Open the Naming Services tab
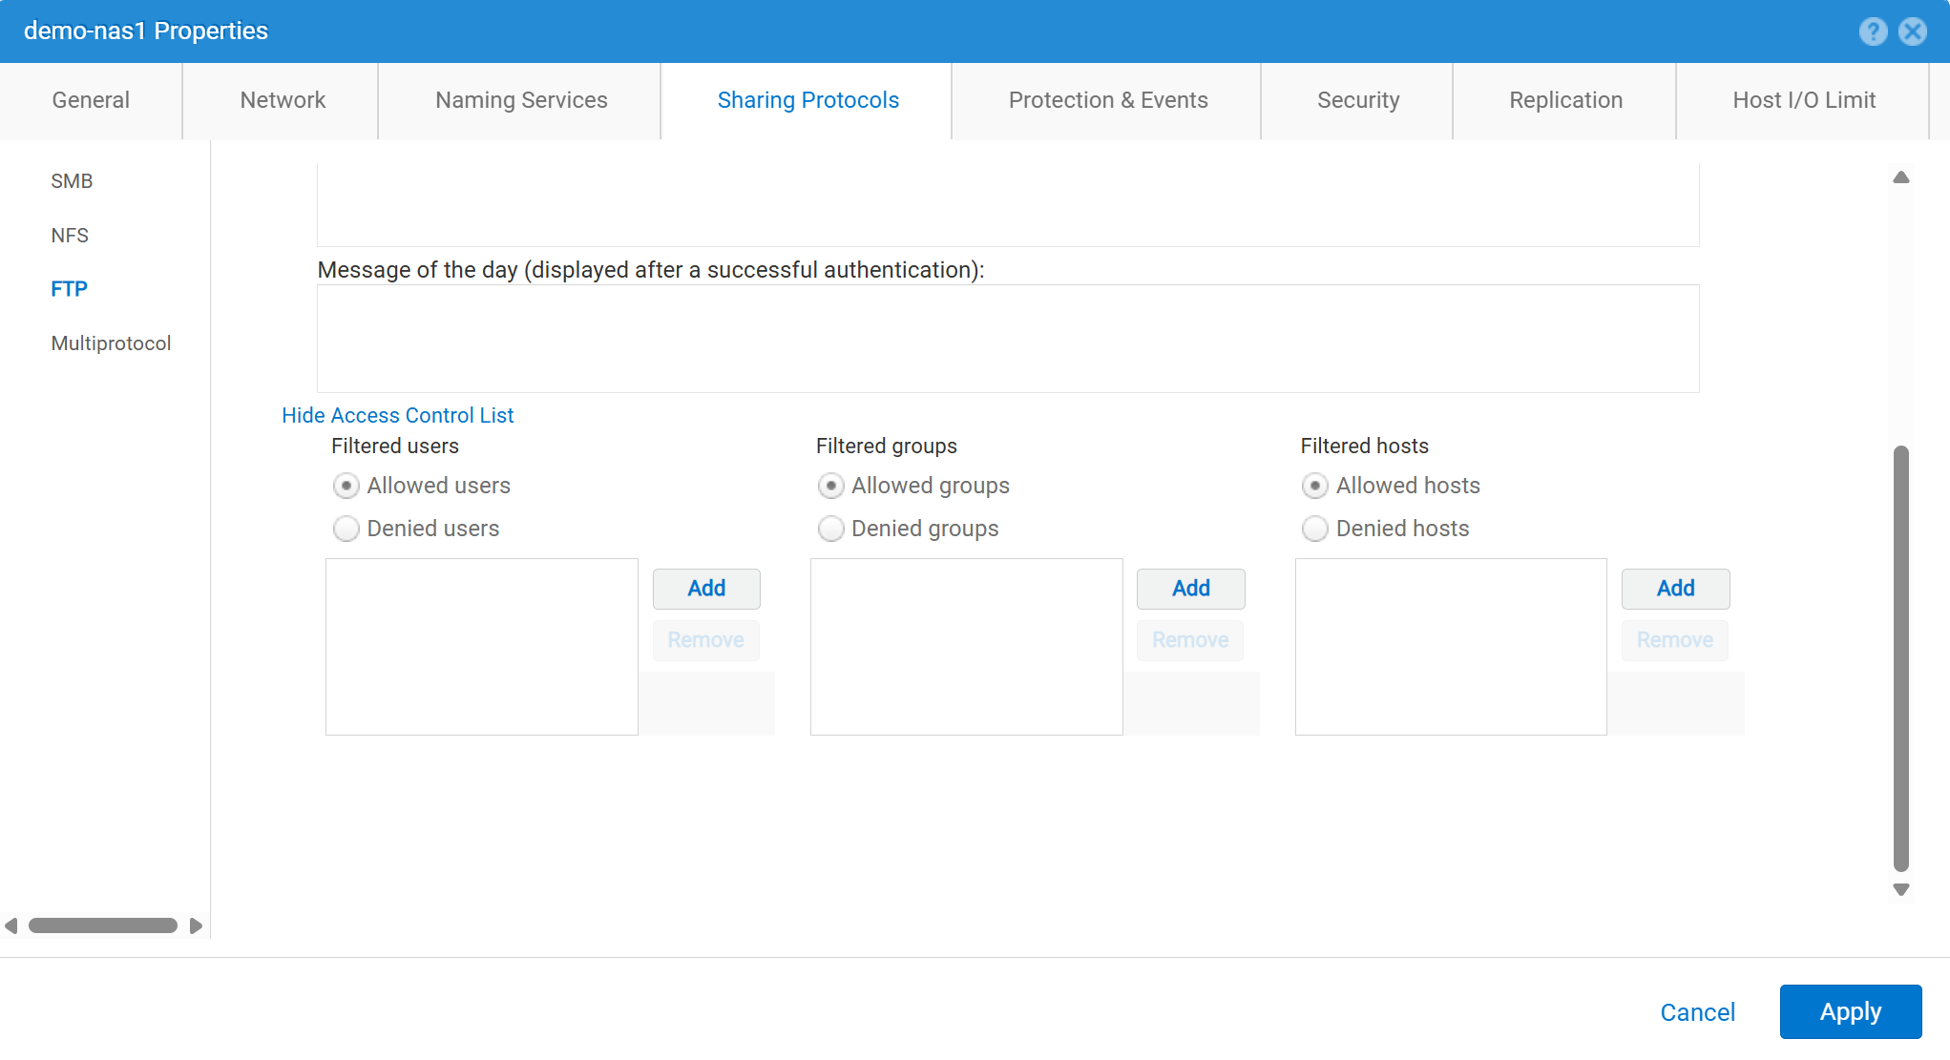 (521, 100)
